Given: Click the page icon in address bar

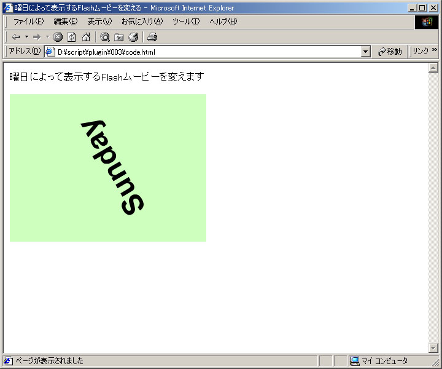Looking at the screenshot, I should [x=50, y=52].
